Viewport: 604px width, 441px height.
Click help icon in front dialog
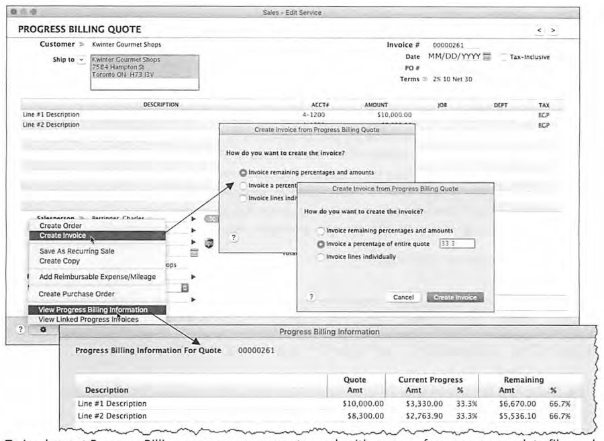click(x=311, y=297)
